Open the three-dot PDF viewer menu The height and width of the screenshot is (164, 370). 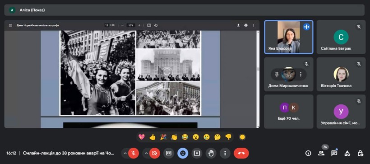[254, 25]
